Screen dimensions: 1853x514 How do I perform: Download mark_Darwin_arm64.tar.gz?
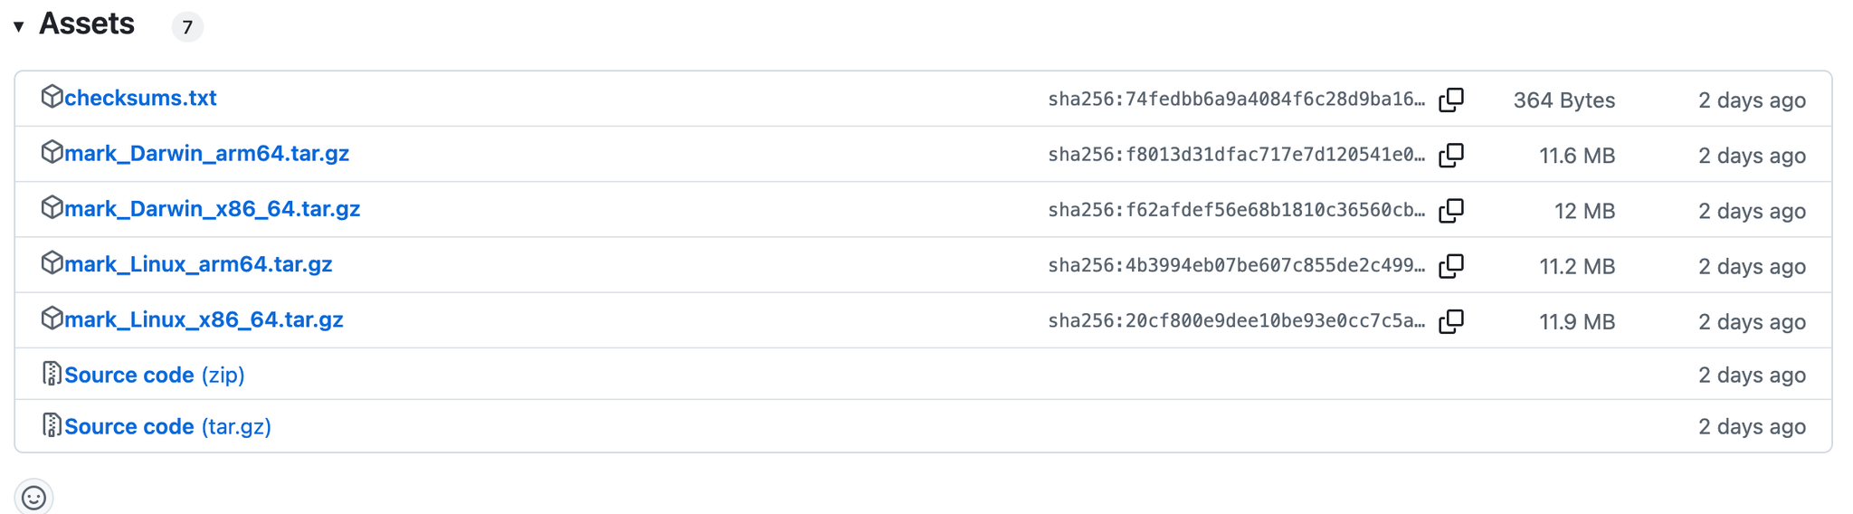coord(206,153)
